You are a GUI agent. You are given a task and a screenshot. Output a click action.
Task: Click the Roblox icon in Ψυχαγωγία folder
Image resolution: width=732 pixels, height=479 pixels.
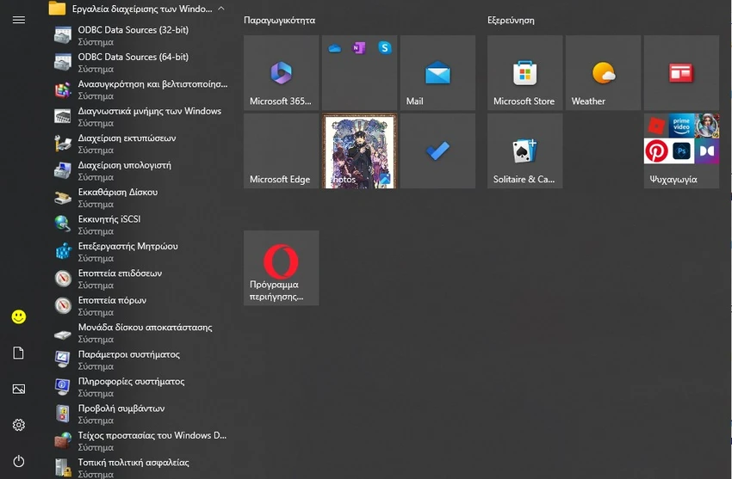[656, 126]
